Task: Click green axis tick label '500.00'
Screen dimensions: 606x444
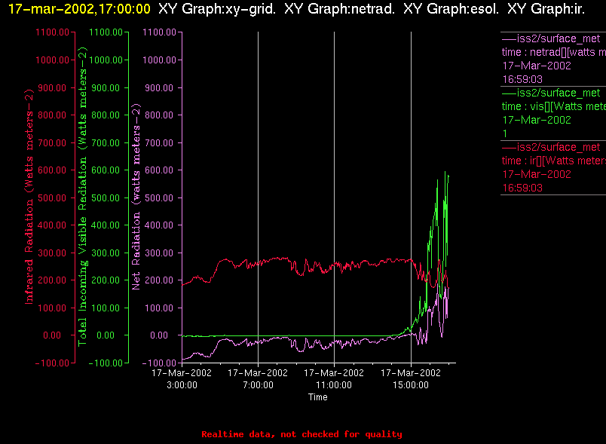Action: coord(106,198)
